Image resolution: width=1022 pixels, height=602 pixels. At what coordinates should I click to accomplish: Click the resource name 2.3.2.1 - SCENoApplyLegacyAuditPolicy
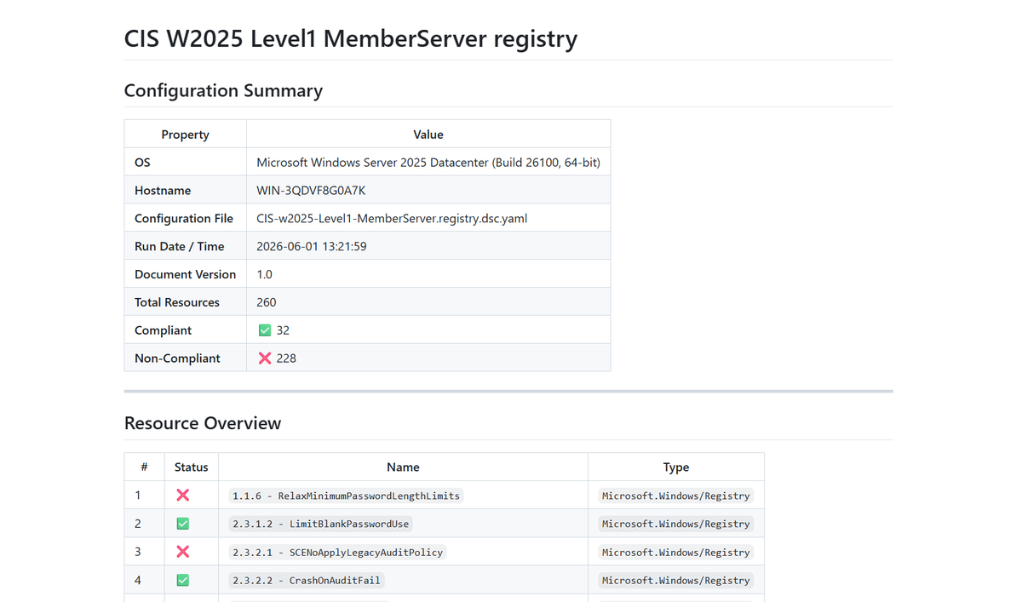point(338,552)
